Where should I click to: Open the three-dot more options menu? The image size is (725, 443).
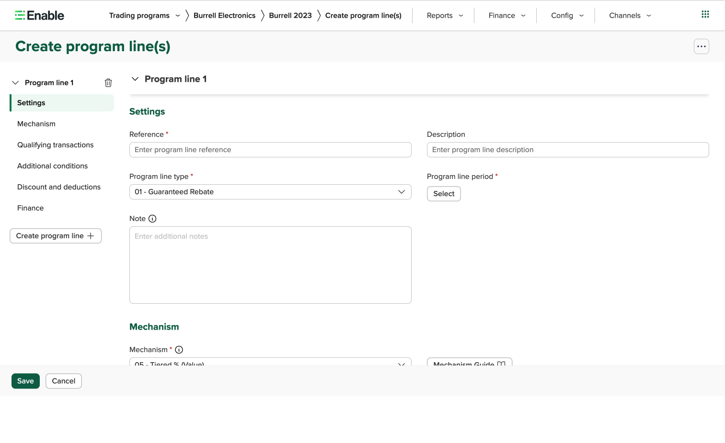(x=701, y=46)
